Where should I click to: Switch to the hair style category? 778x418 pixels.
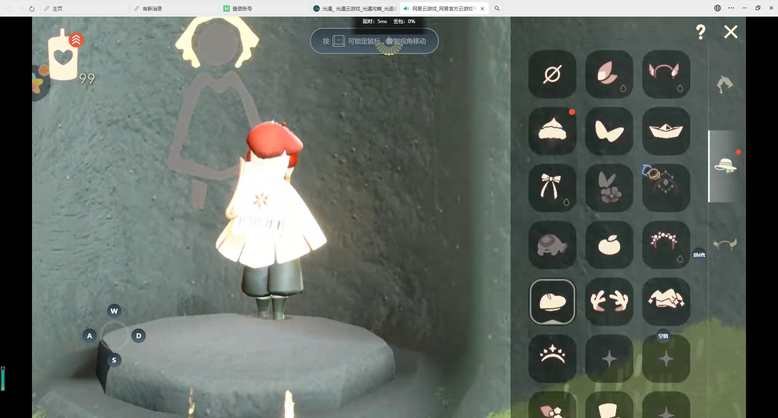[725, 84]
